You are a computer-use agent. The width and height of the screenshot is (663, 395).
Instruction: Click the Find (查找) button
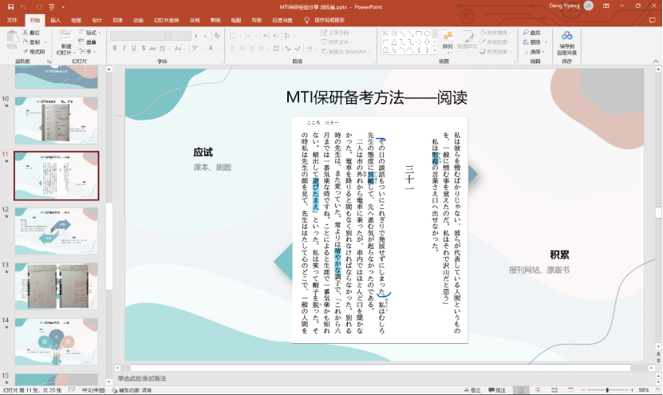tap(531, 33)
